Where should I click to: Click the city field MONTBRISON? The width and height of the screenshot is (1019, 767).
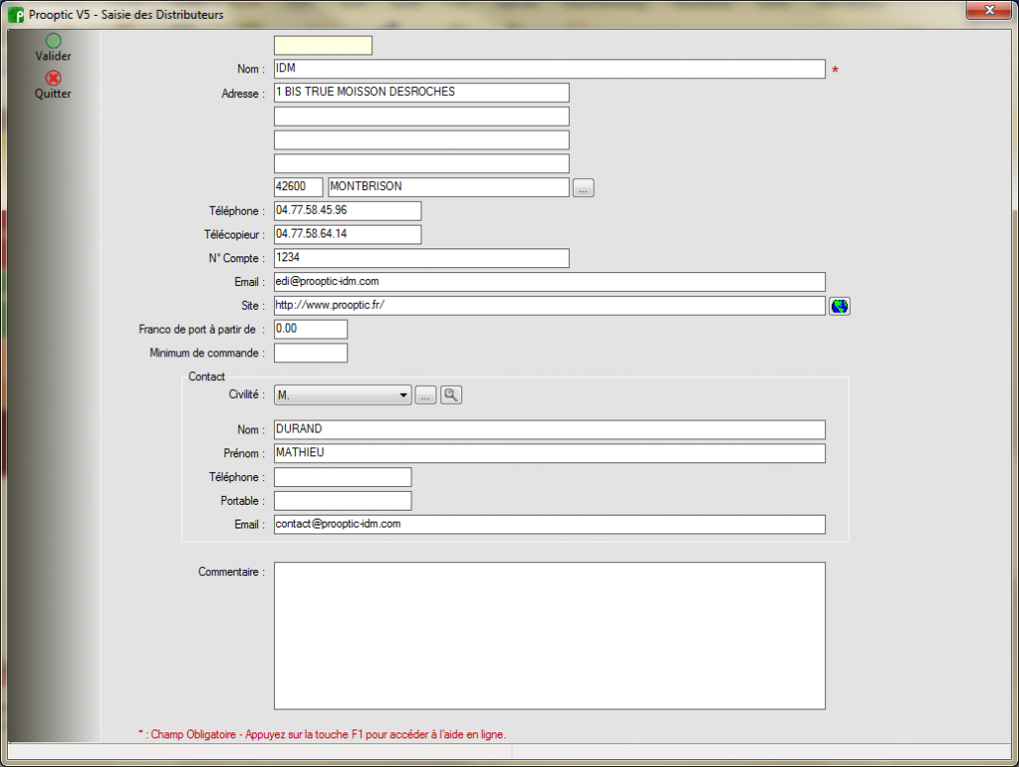click(x=448, y=187)
